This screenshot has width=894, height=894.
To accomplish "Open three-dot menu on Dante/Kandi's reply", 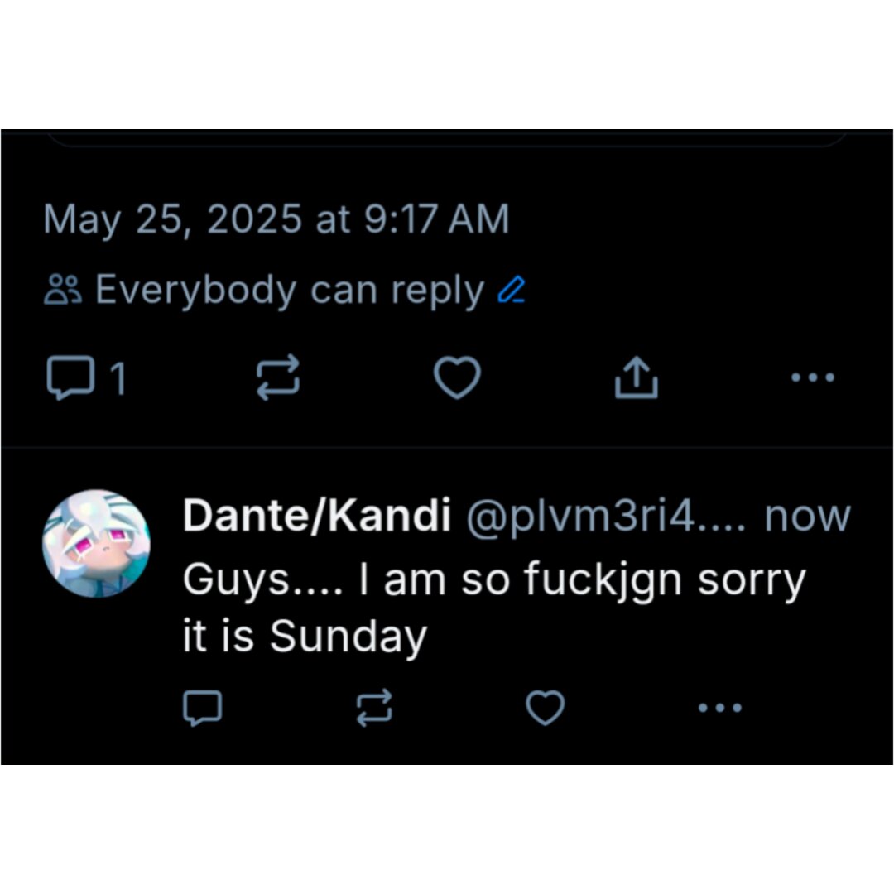I will [720, 708].
